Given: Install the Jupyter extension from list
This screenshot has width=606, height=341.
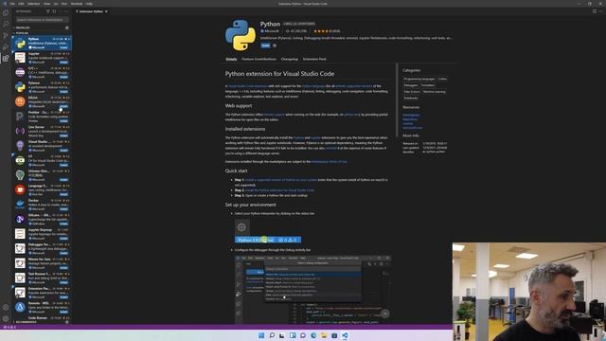Looking at the screenshot, I should 63,63.
